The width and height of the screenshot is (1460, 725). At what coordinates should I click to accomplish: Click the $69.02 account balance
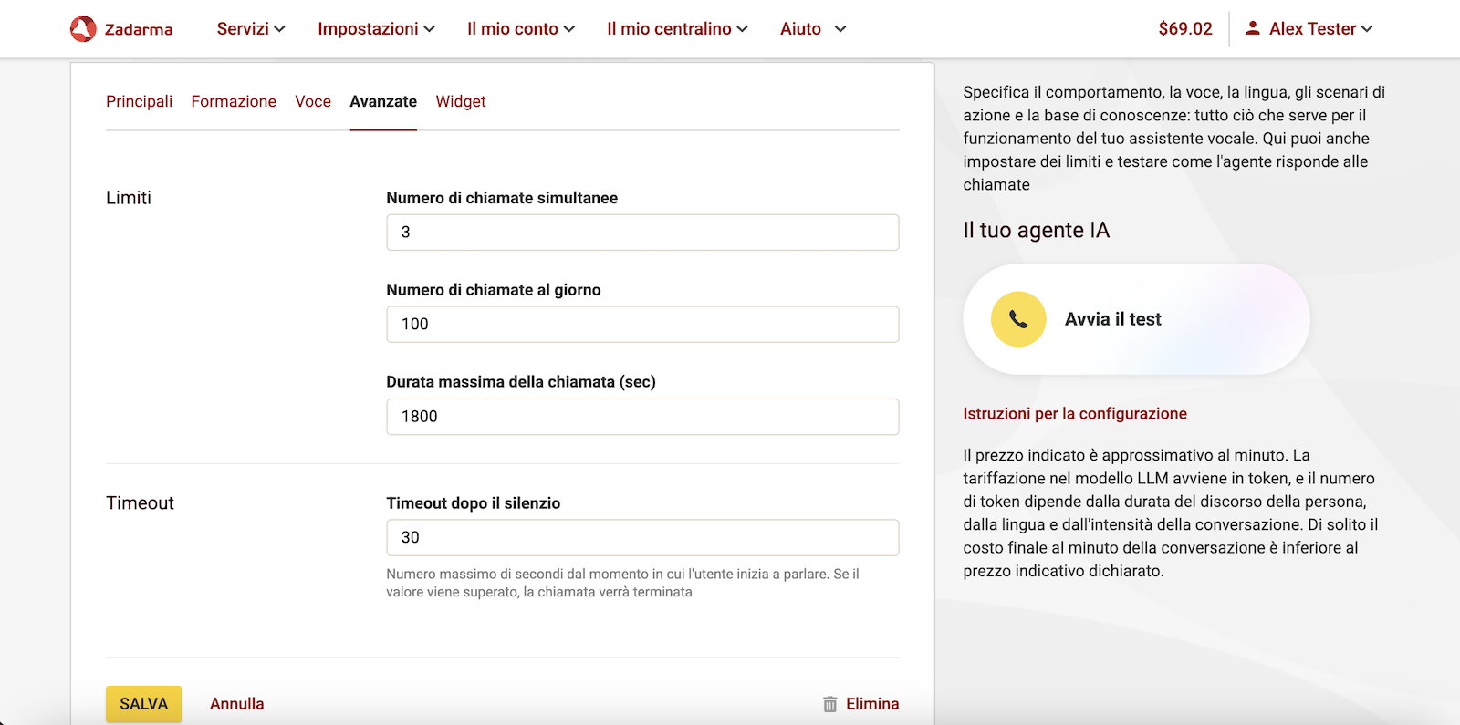1185,29
